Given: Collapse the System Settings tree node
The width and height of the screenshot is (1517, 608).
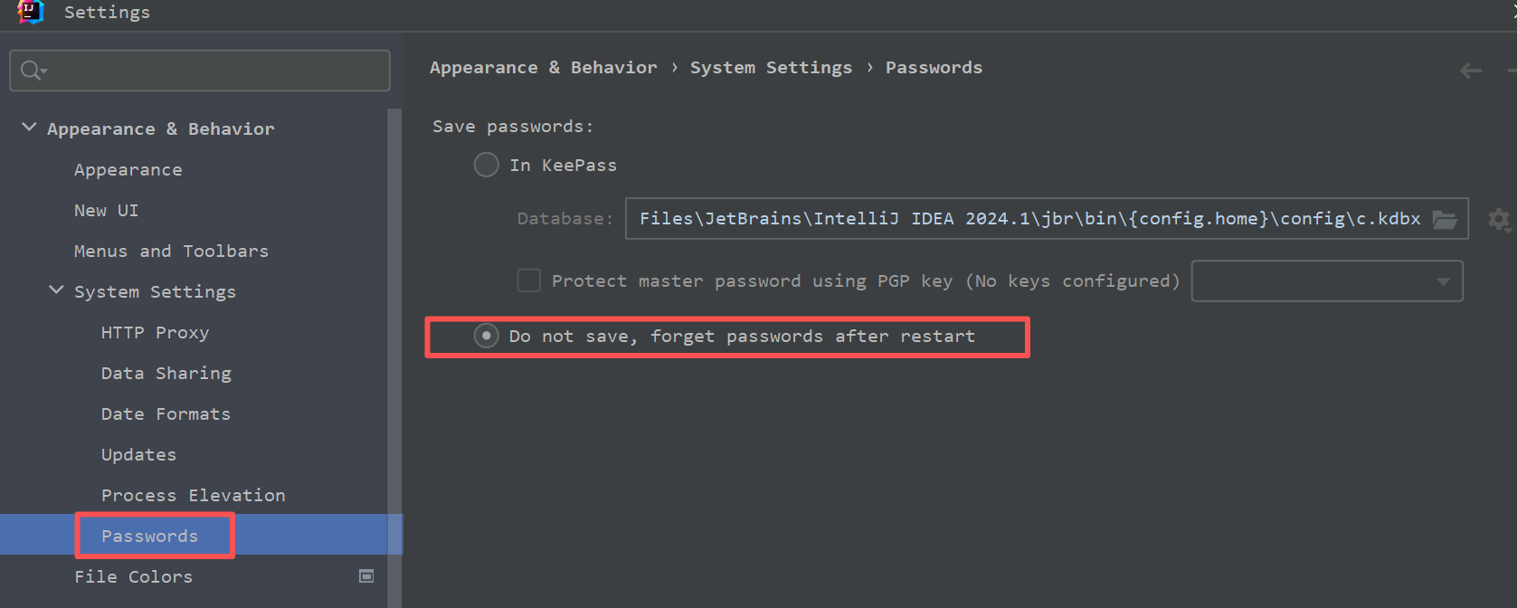Looking at the screenshot, I should coord(56,290).
